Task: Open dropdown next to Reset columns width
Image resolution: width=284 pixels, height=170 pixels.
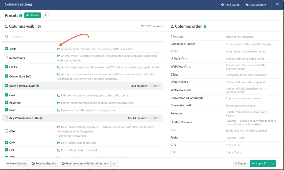Action: tap(115, 163)
